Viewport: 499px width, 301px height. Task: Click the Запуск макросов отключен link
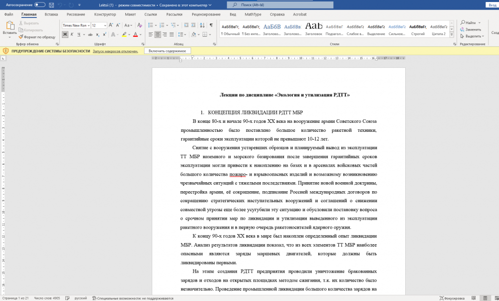(115, 51)
